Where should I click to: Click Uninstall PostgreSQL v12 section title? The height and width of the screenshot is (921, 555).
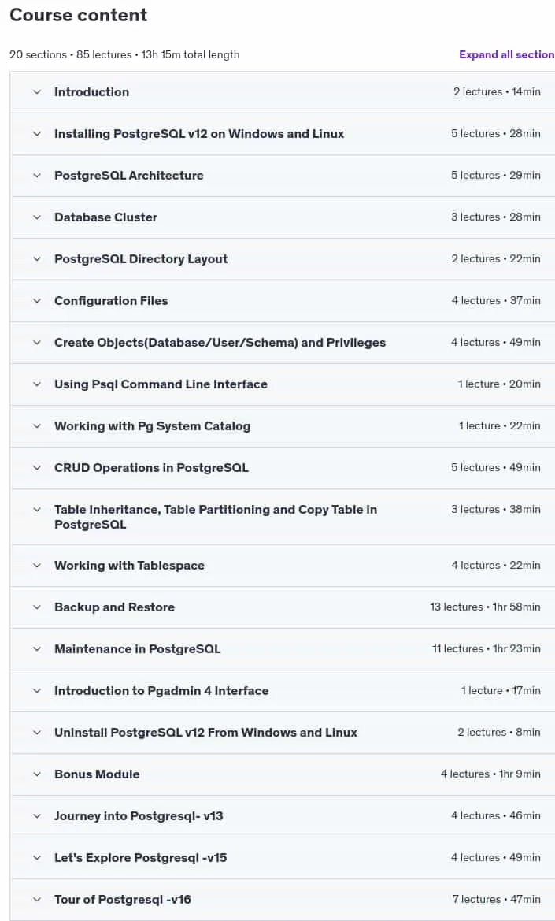click(206, 733)
